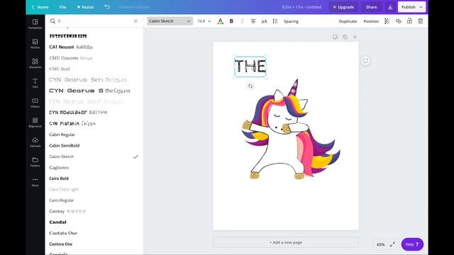
Task: Open the File menu
Action: click(62, 7)
